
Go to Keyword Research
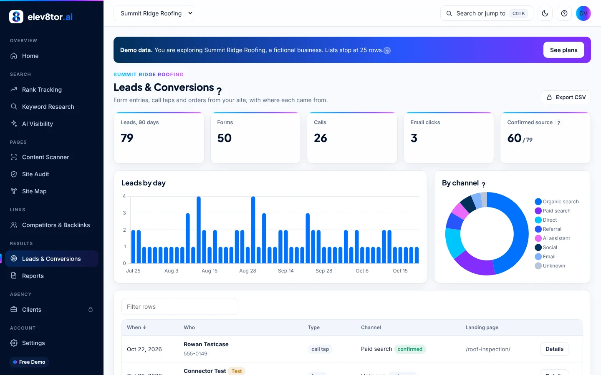tap(52, 107)
